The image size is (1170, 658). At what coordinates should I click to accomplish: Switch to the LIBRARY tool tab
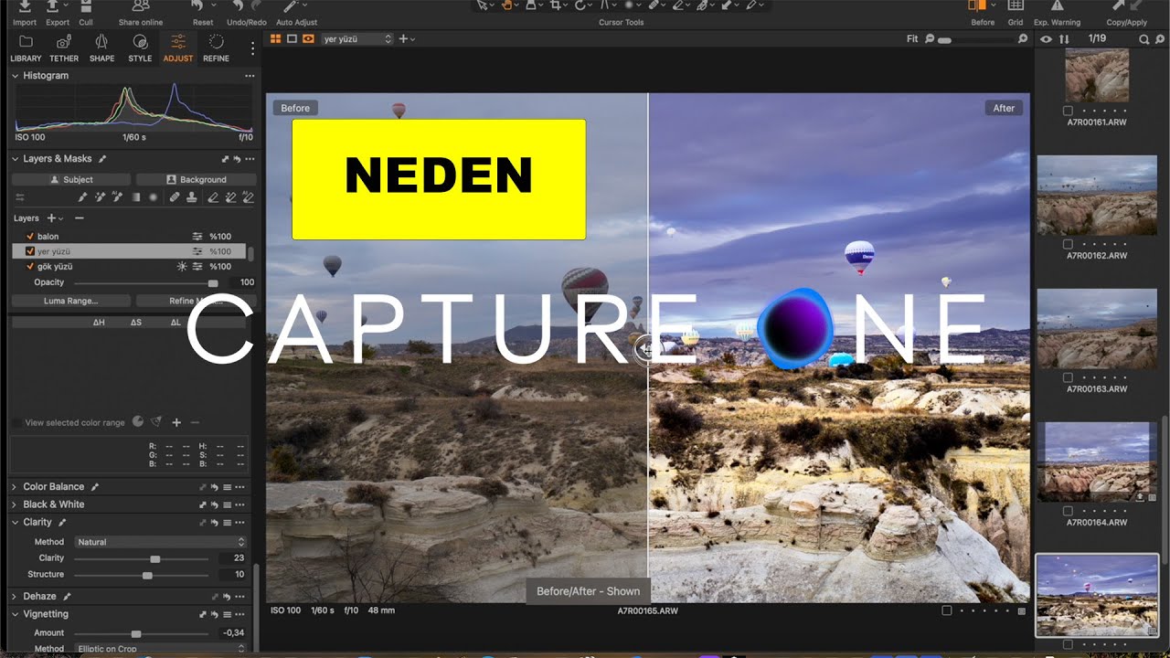click(26, 48)
